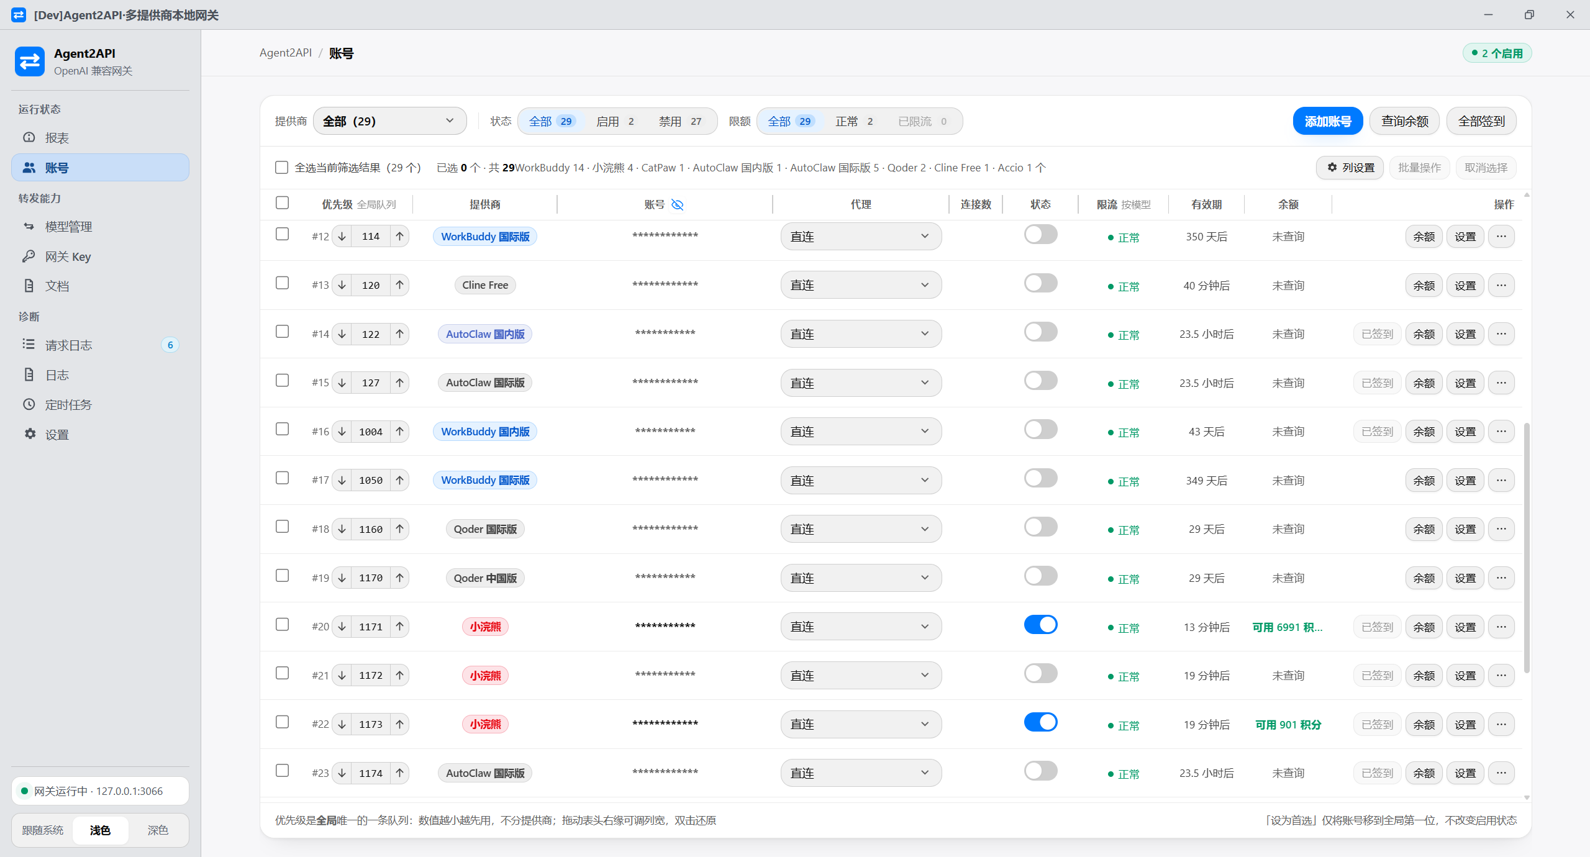Click the table vertical scrollbar thumb
This screenshot has width=1590, height=857.
(1527, 548)
